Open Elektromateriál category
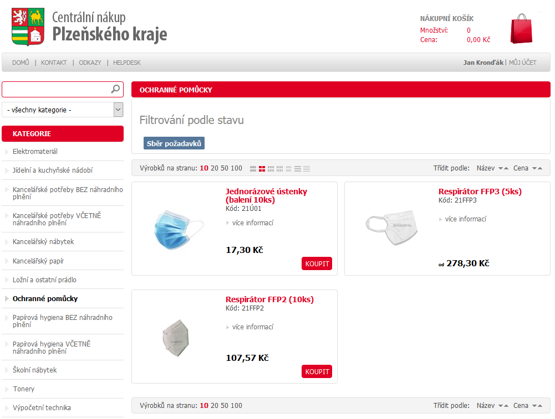Image resolution: width=555 pixels, height=419 pixels. point(35,152)
